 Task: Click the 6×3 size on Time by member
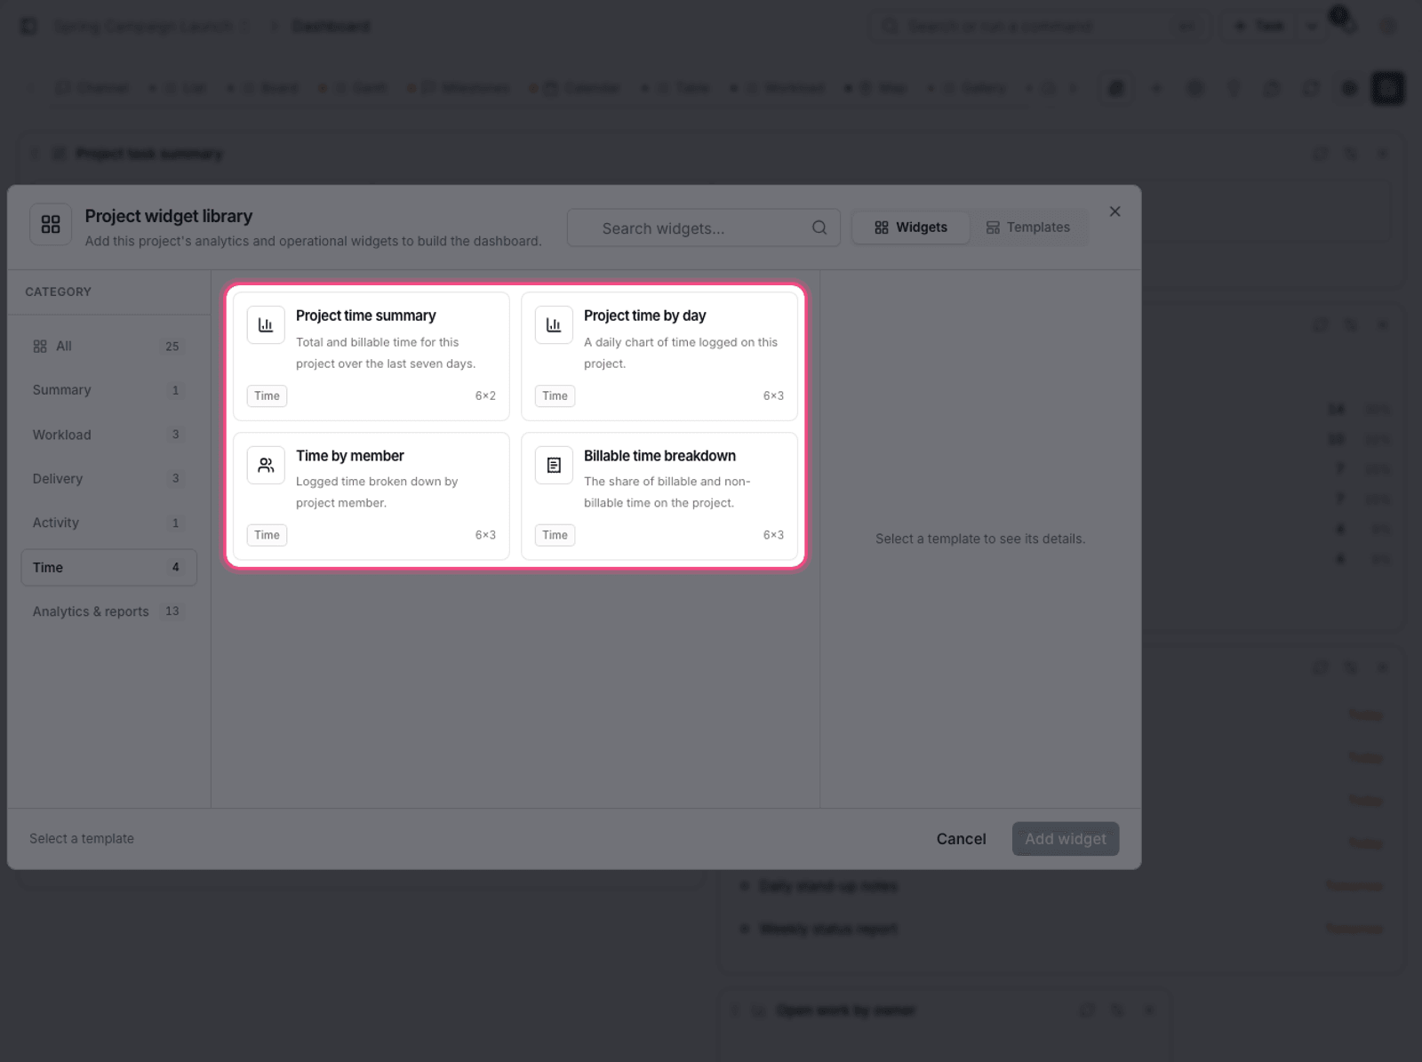point(485,535)
